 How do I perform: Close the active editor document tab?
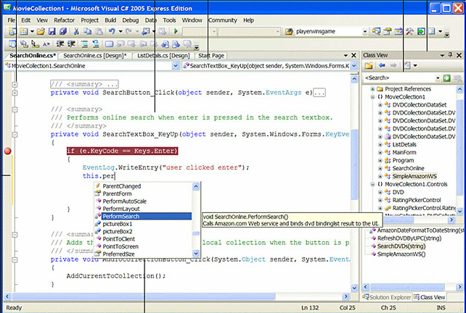tap(353, 56)
